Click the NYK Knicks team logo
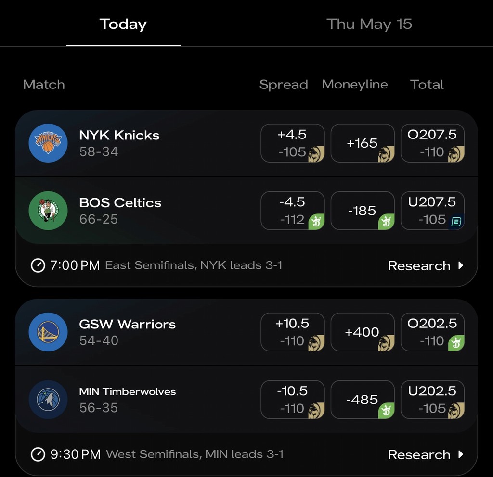493x477 pixels. [48, 143]
